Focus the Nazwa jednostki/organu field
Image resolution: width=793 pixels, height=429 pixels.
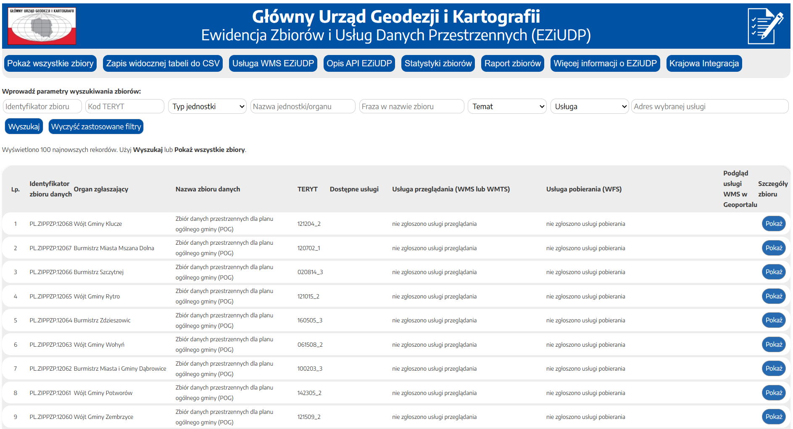pos(303,106)
